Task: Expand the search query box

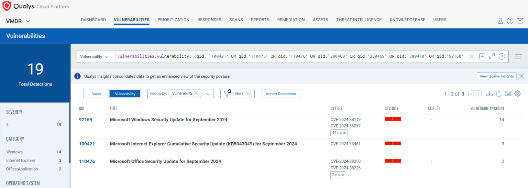Action: click(x=492, y=56)
